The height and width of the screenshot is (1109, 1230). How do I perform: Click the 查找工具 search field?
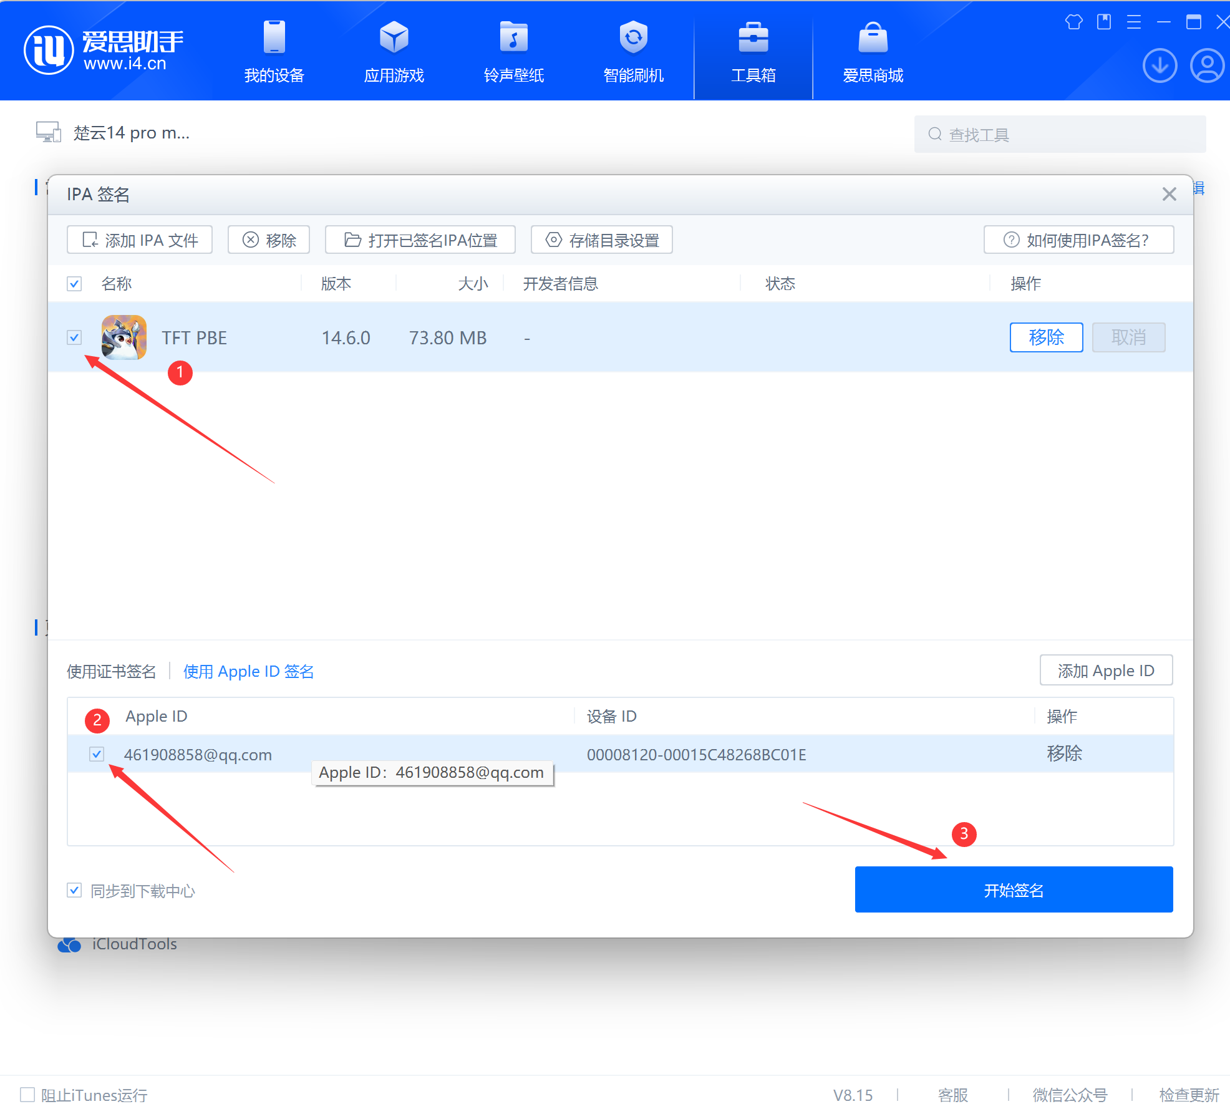[x=1060, y=134]
